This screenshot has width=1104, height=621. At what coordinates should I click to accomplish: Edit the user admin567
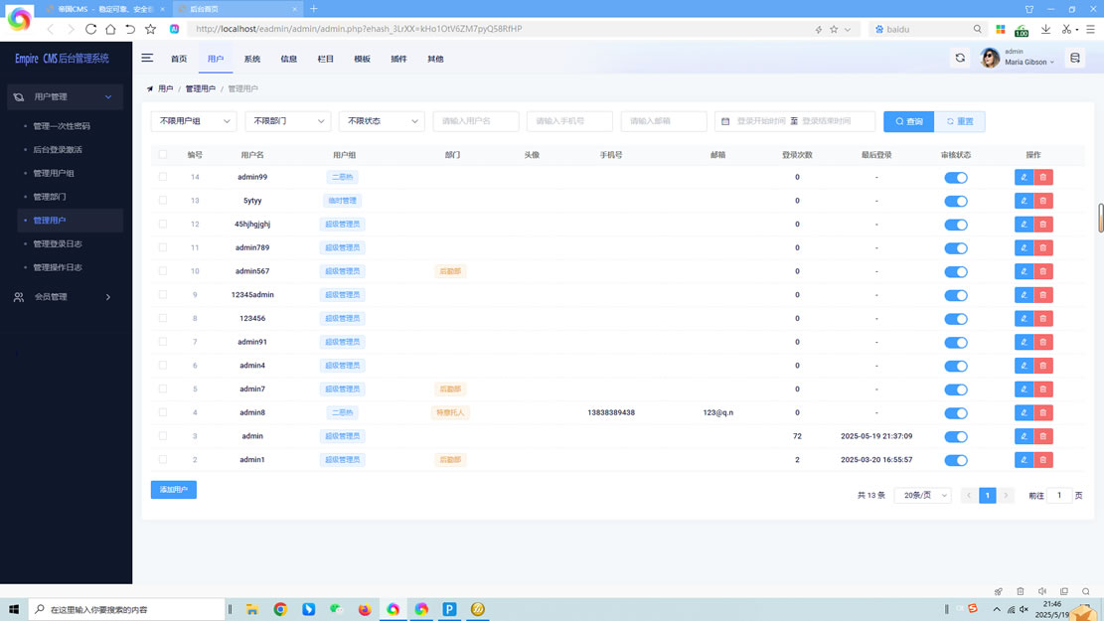click(1024, 272)
